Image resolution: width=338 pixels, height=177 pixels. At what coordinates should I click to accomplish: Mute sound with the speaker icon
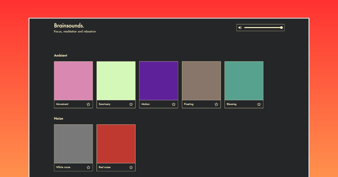point(240,28)
